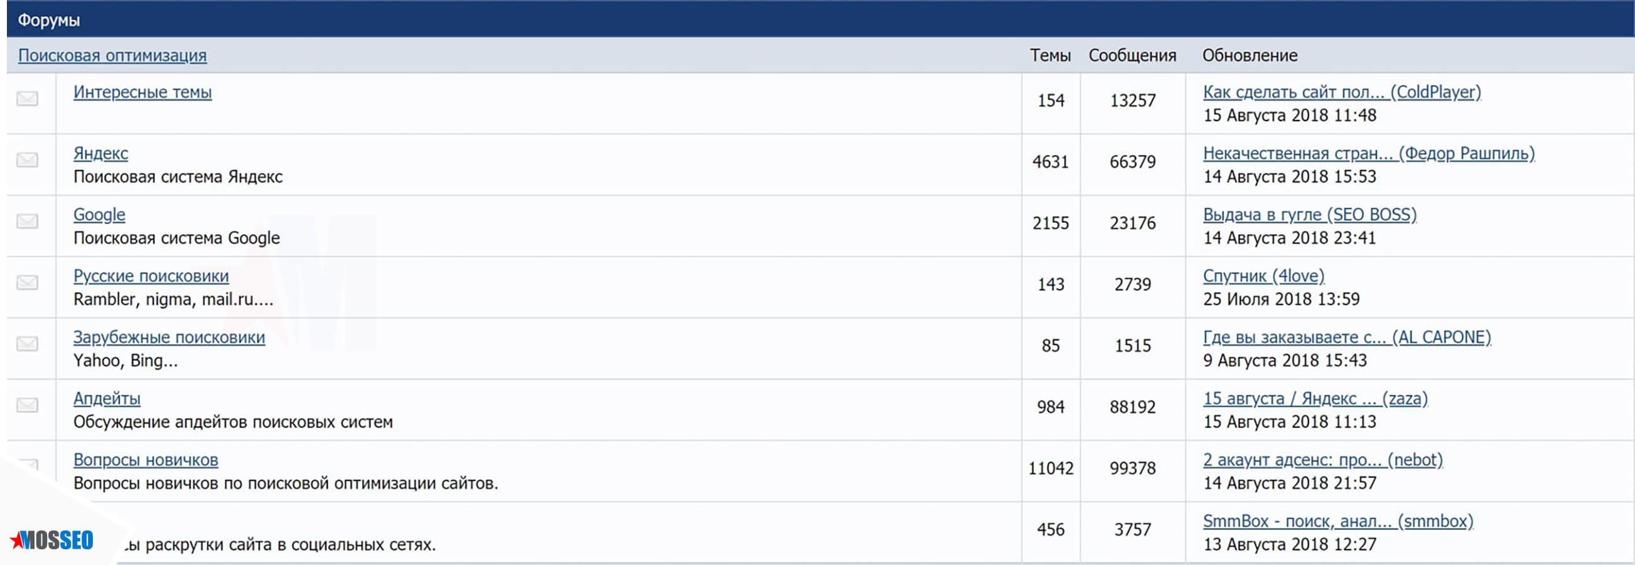Click envelope icon beside Зарубежные поисковики
This screenshot has width=1635, height=565.
click(26, 344)
